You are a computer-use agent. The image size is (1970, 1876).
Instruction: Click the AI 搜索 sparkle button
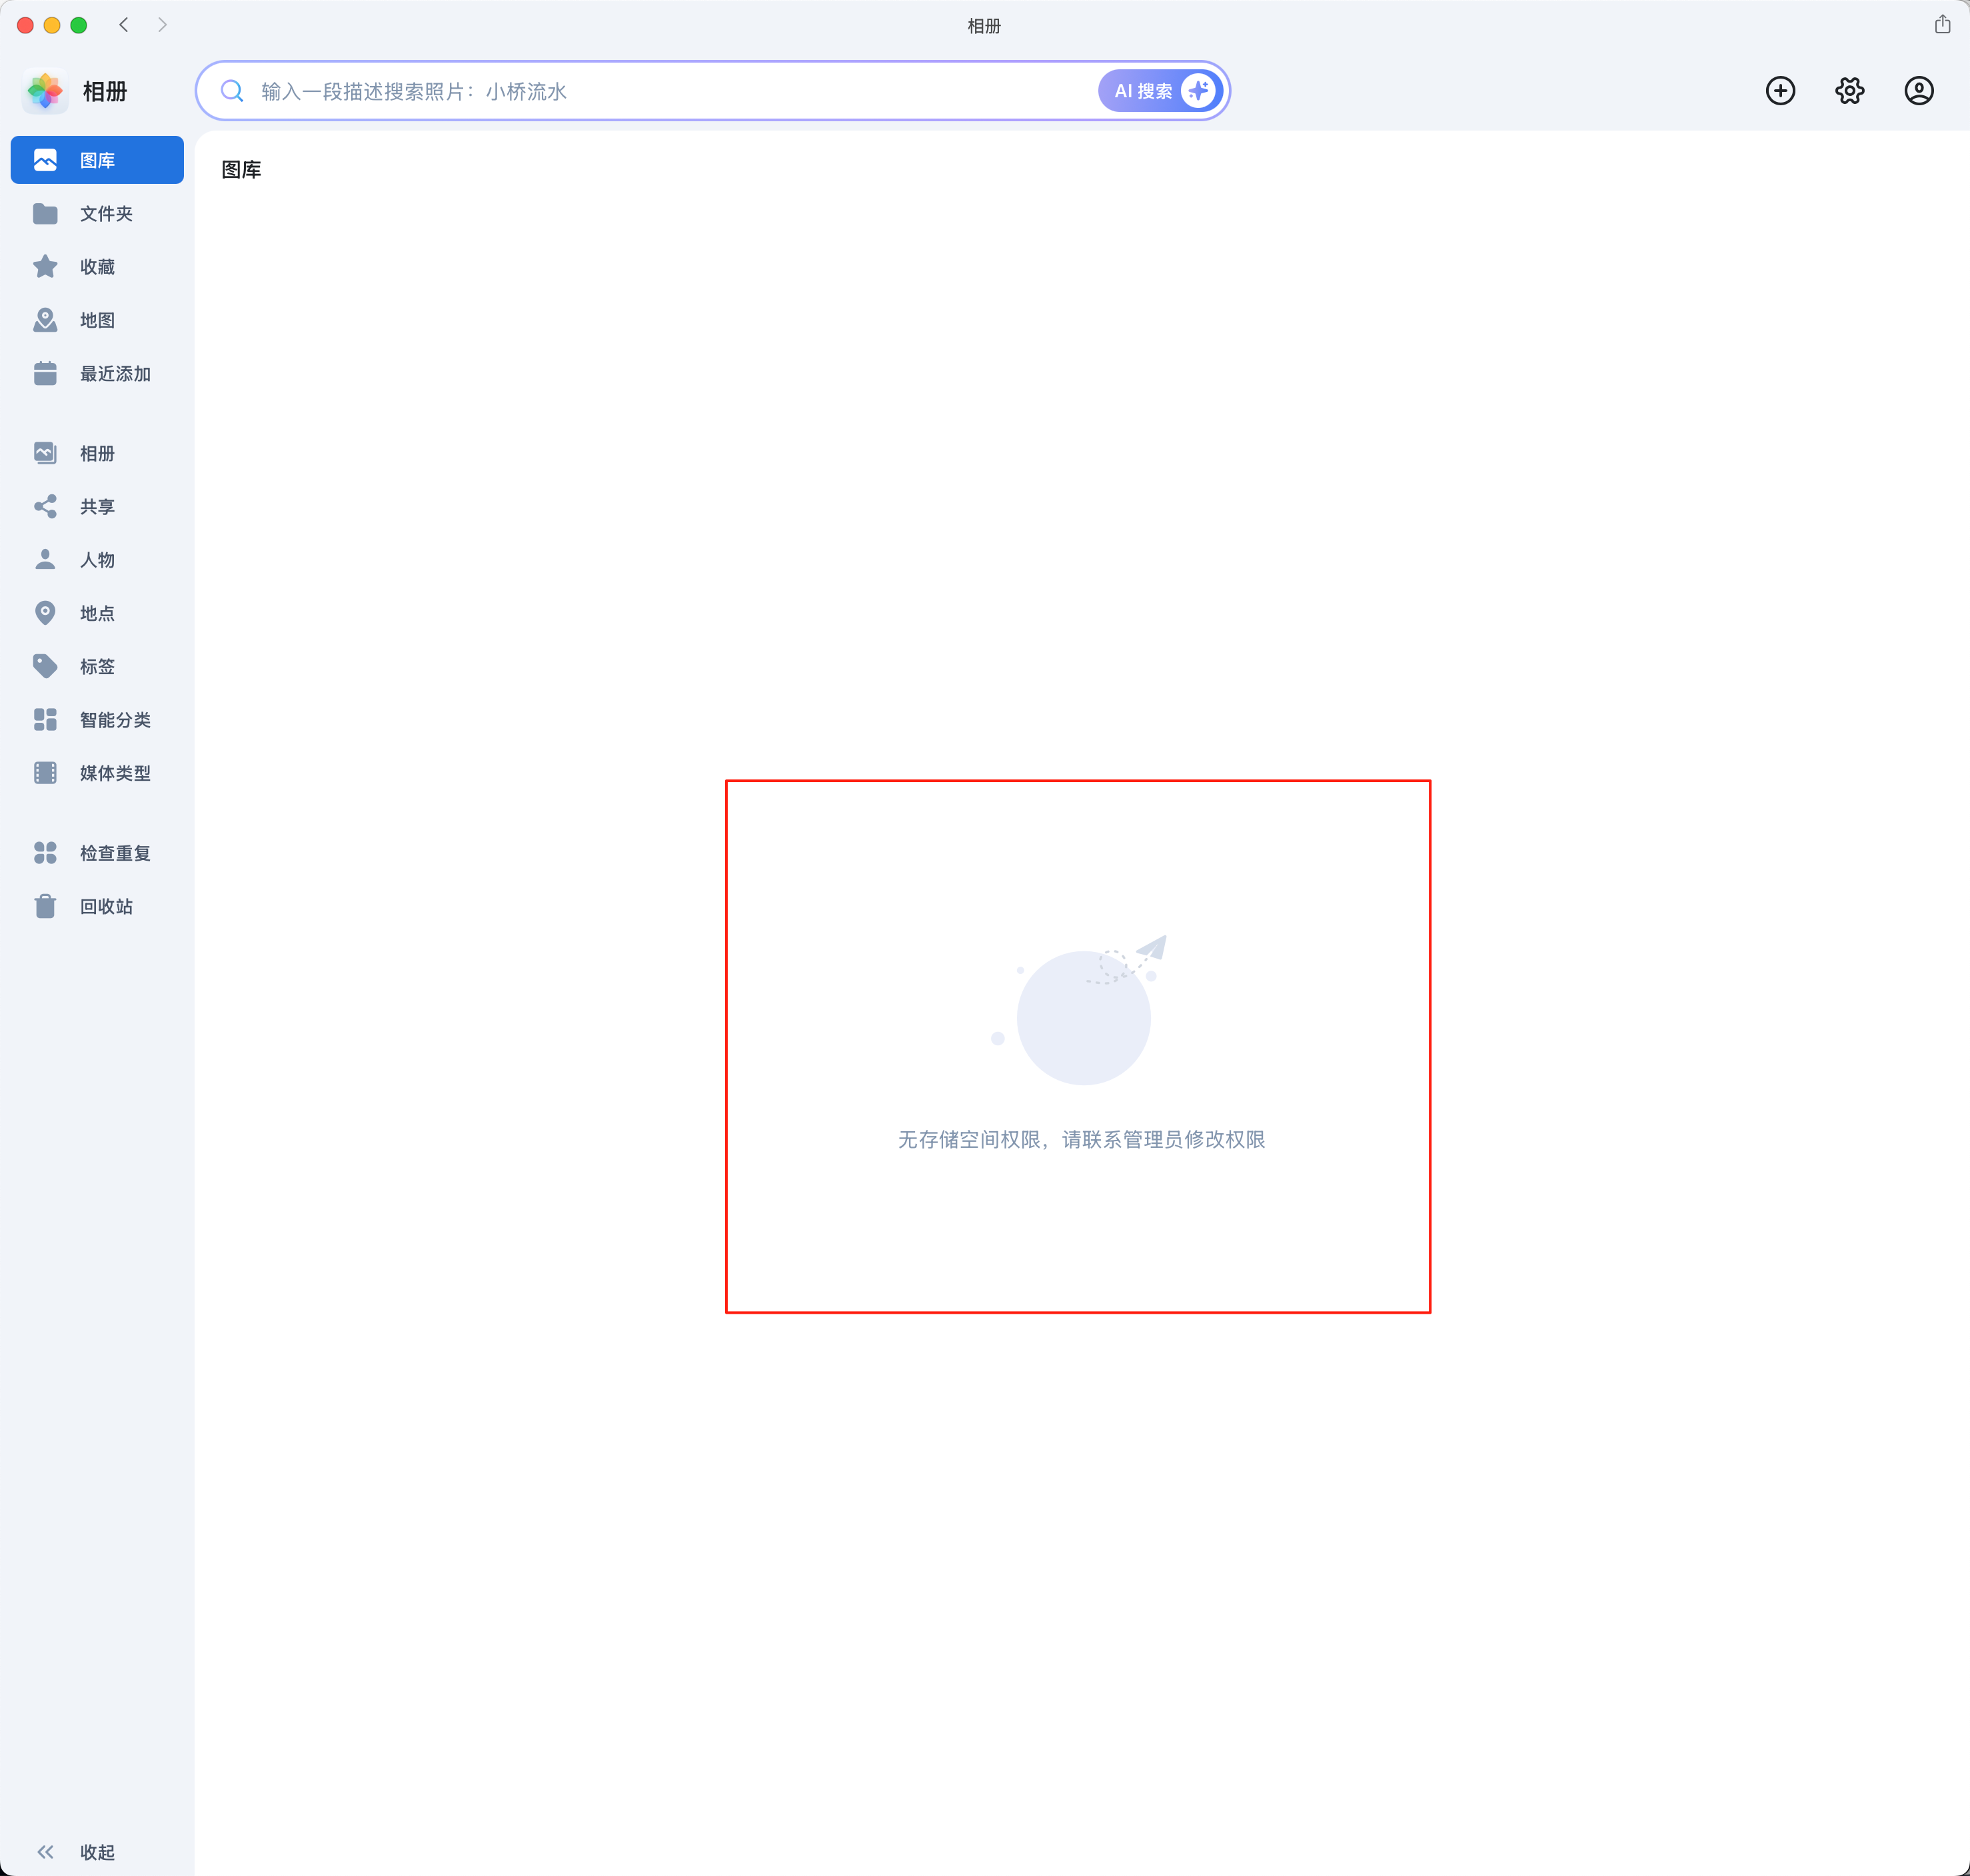(x=1160, y=91)
